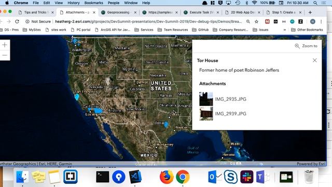This screenshot has height=187, width=332.
Task: Open Brackets editor from the Dock
Action: (71, 177)
